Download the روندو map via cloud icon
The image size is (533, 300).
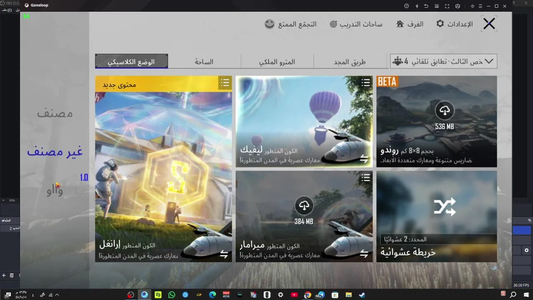[x=445, y=110]
